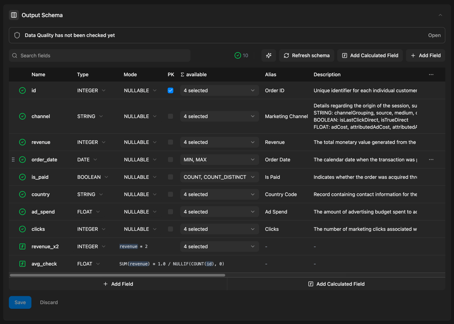Image resolution: width=454 pixels, height=324 pixels.
Task: Focus the Search fields input
Action: coord(99,55)
